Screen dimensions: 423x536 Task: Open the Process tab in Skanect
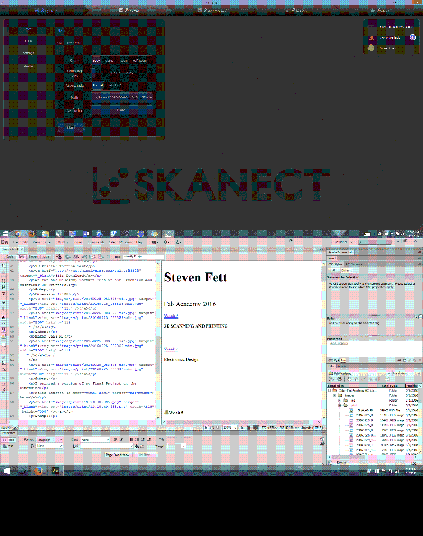[296, 10]
